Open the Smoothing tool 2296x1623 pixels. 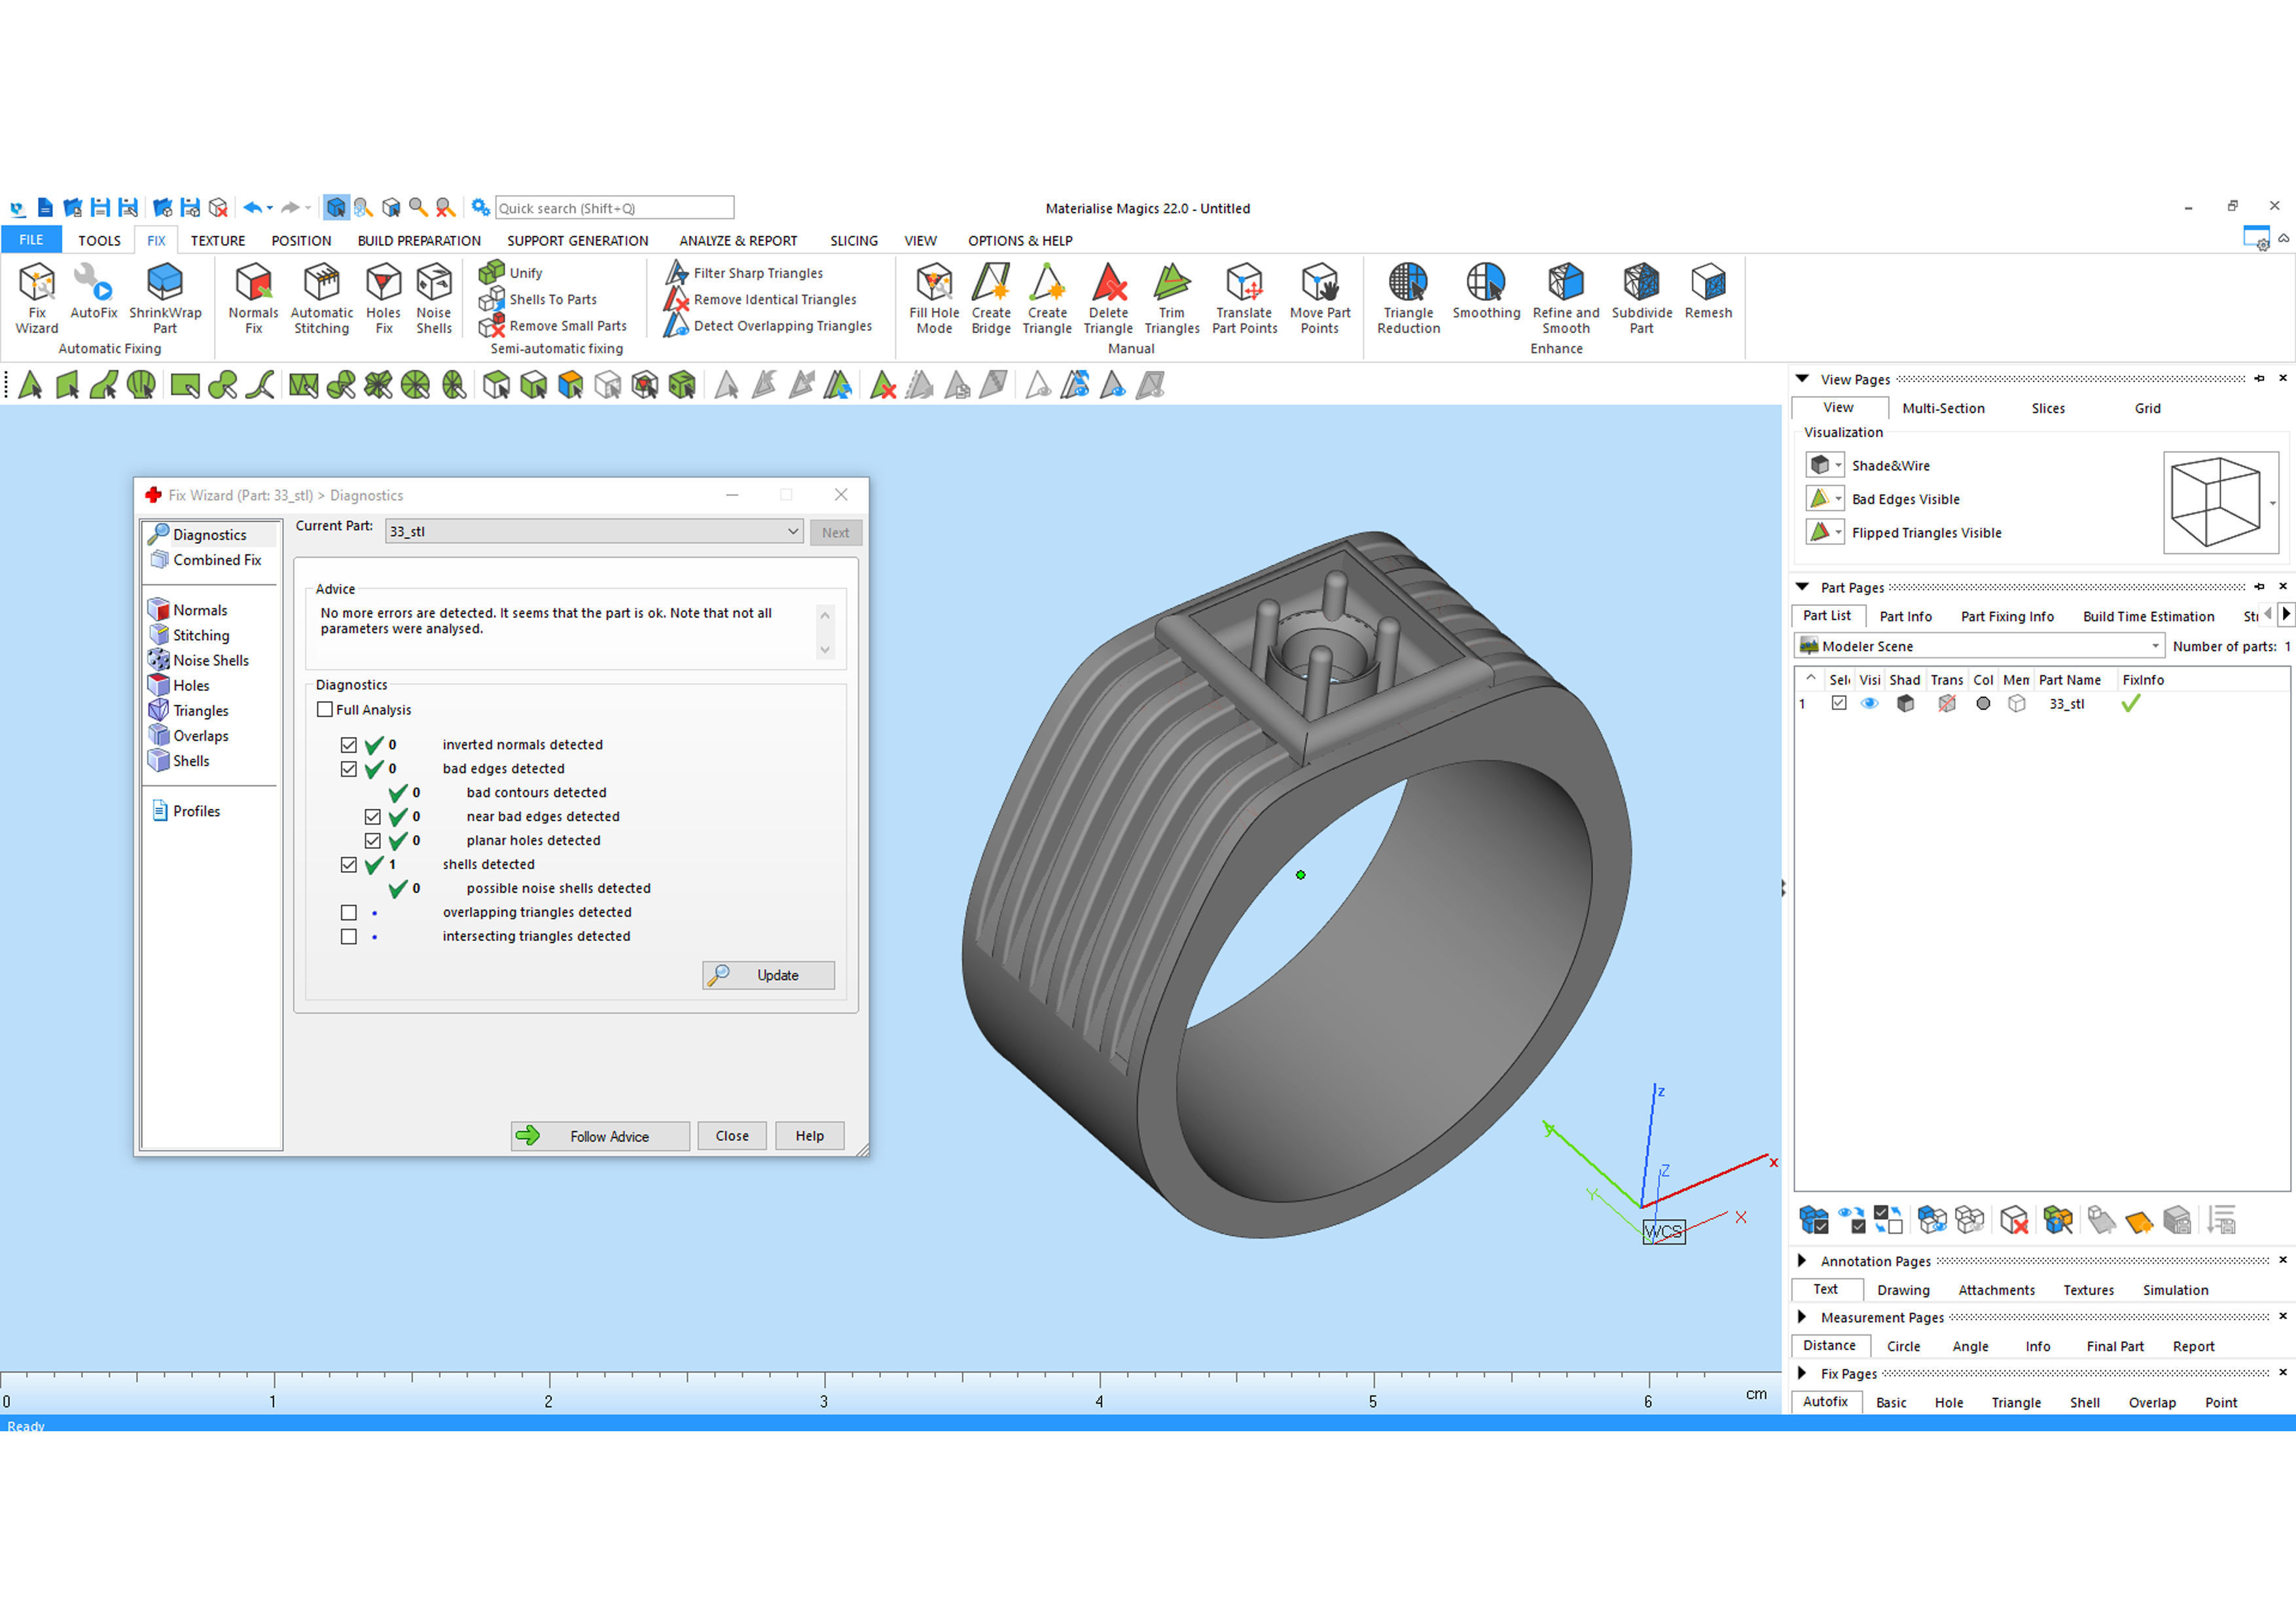[x=1486, y=291]
